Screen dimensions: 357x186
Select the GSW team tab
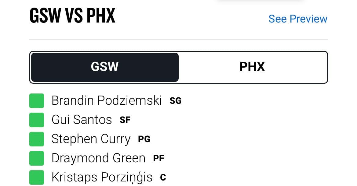(105, 67)
